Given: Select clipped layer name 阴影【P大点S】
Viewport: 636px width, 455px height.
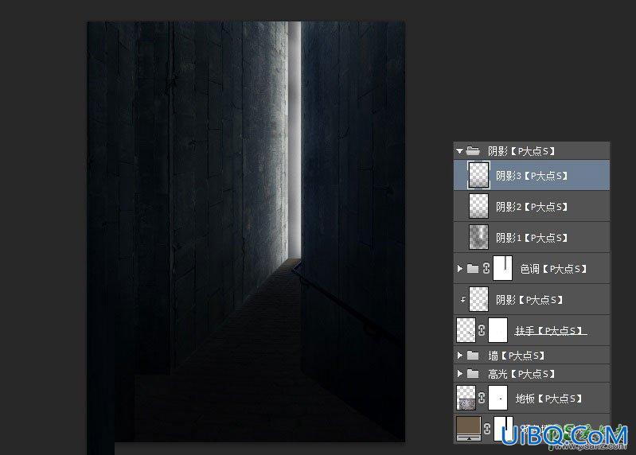Looking at the screenshot, I should (x=529, y=300).
